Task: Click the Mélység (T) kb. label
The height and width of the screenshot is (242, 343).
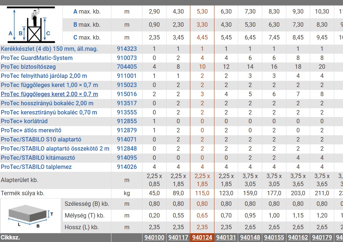Action: tap(84, 216)
